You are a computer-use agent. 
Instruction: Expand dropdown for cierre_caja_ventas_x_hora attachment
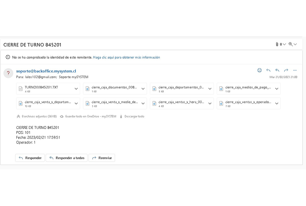(x=210, y=103)
